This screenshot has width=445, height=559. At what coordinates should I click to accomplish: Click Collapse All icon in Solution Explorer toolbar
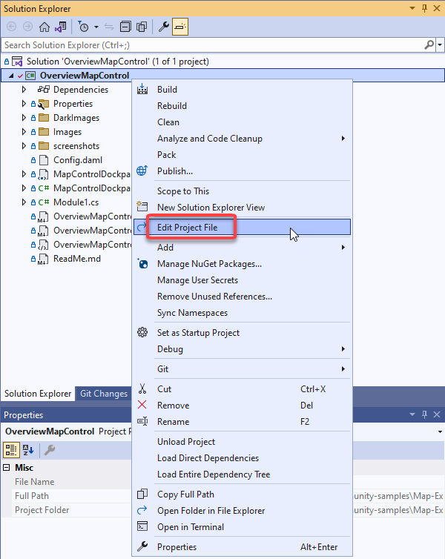pos(125,27)
